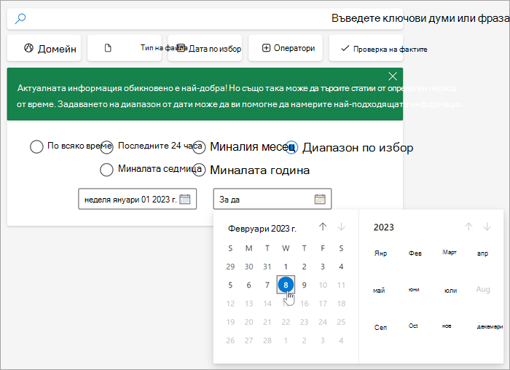Choose юни month in year picker
This screenshot has width=510, height=370.
pyautogui.click(x=414, y=289)
